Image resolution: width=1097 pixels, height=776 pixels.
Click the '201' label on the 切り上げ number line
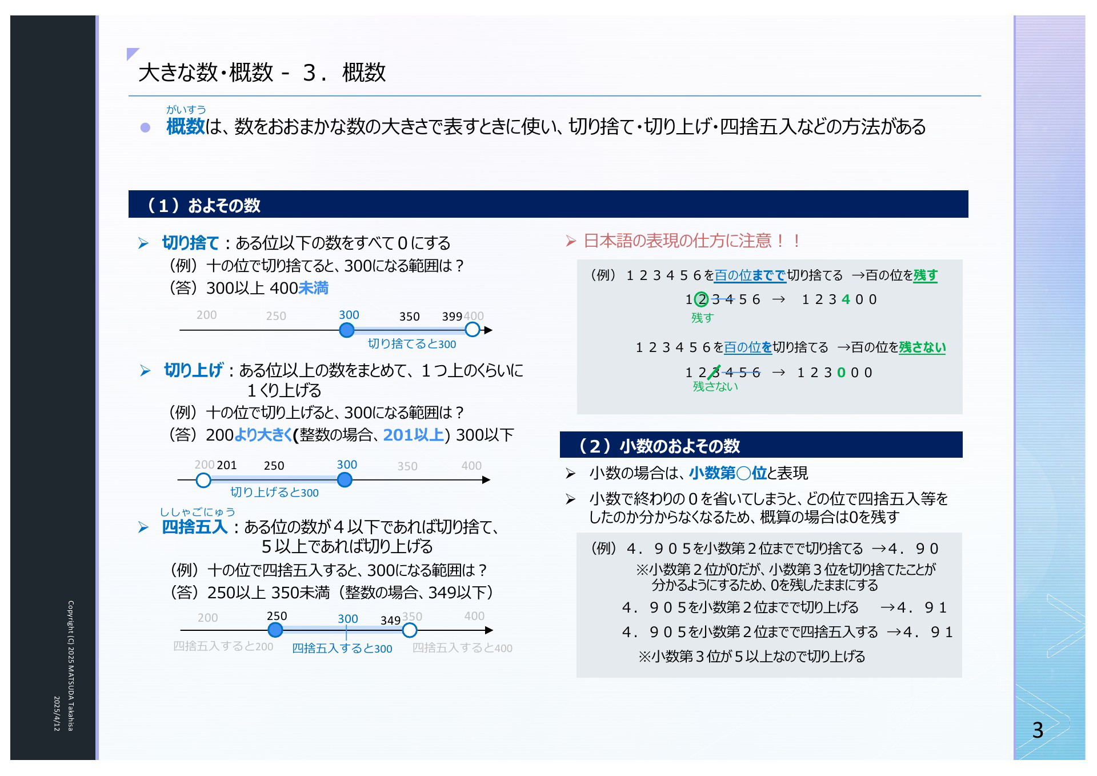click(226, 465)
